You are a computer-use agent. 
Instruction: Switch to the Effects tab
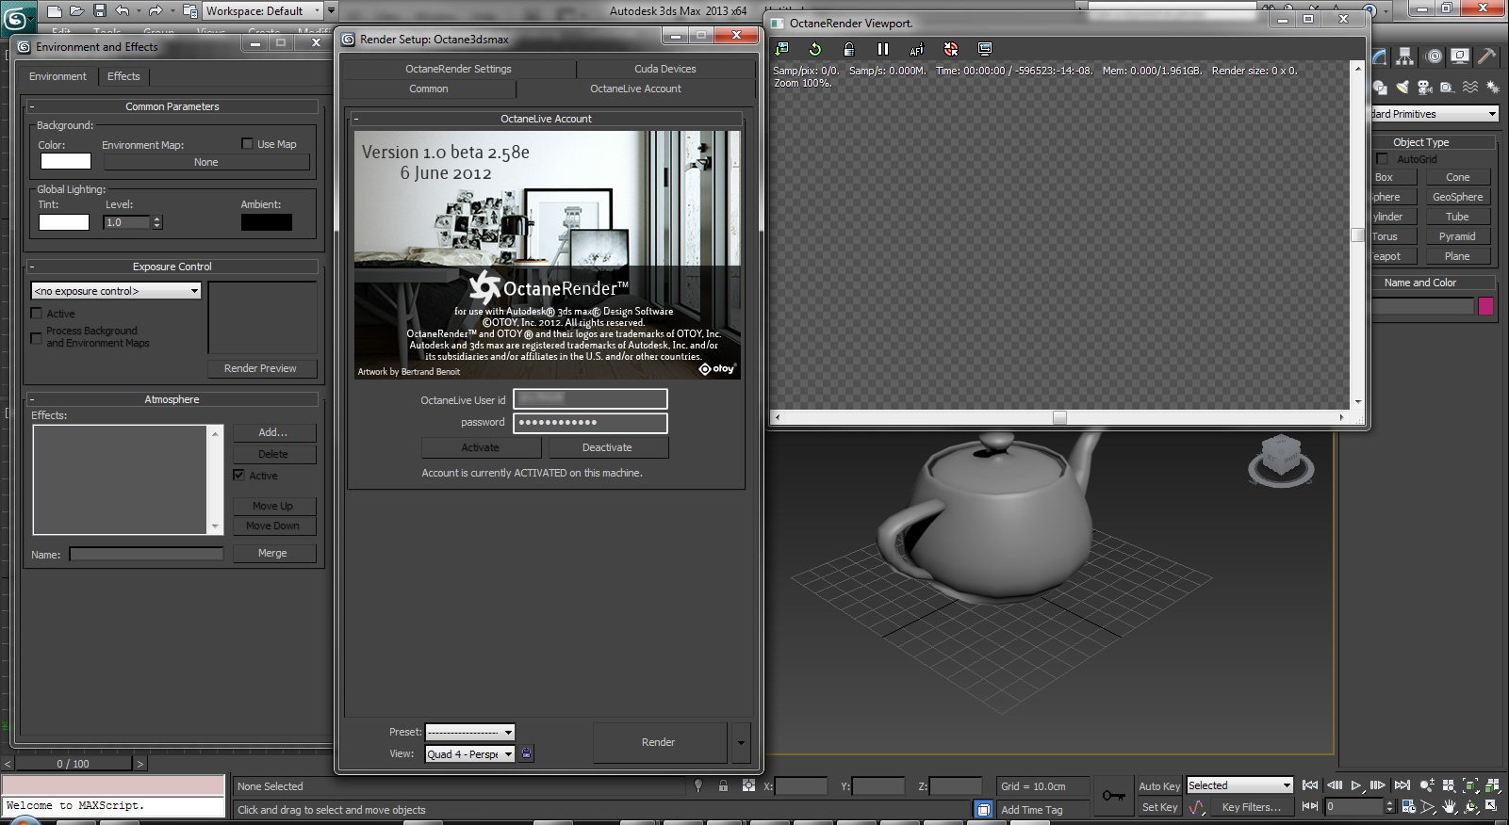pyautogui.click(x=123, y=76)
